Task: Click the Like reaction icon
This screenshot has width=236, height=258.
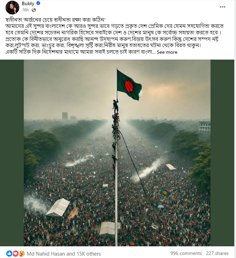Action: tap(9, 254)
